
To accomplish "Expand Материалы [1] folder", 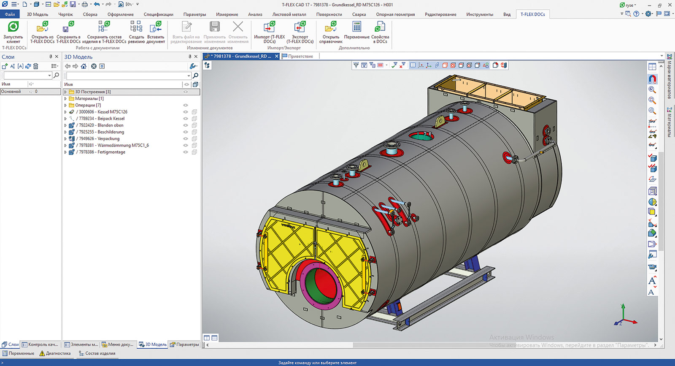I will click(x=65, y=98).
